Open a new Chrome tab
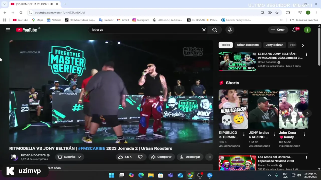Image resolution: width=321 pixels, height=180 pixels. point(65,4)
